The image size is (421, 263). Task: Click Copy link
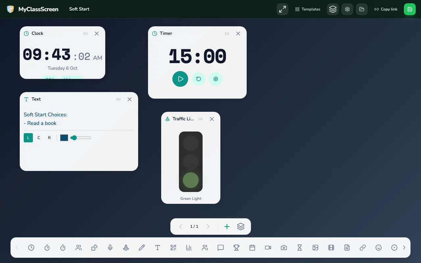(x=386, y=9)
